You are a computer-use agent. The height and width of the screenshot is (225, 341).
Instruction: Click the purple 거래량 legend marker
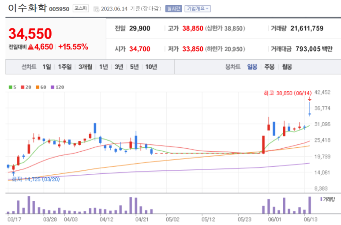[x=321, y=199]
